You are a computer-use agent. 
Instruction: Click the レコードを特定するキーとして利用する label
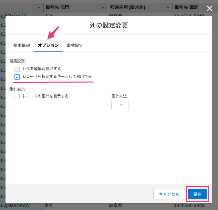point(57,76)
